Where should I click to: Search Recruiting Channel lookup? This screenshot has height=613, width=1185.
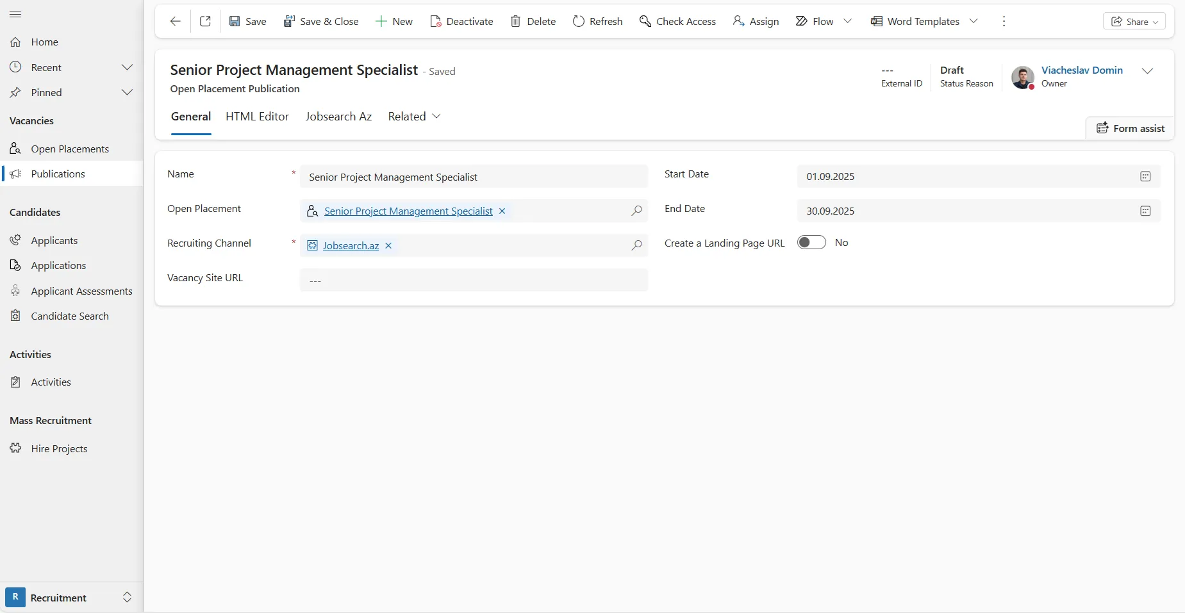(636, 245)
